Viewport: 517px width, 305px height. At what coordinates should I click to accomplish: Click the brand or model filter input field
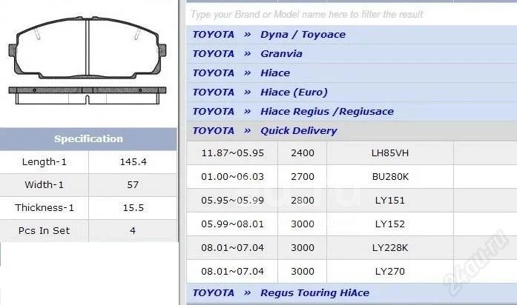352,15
